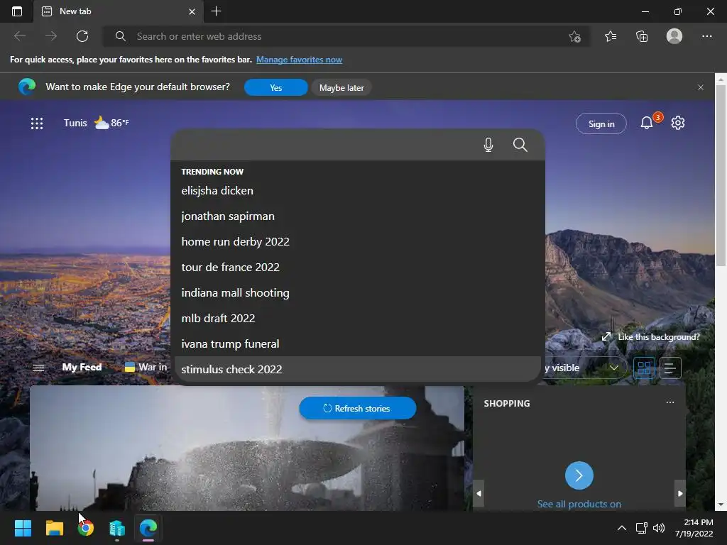The image size is (727, 545).
Task: Select trending item tour de france 2022
Action: pyautogui.click(x=358, y=267)
